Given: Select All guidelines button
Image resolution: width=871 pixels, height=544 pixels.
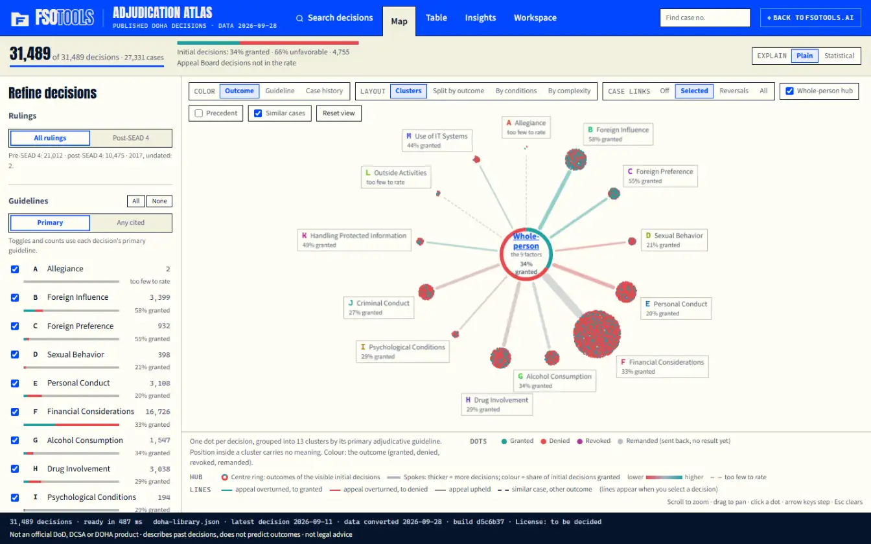Looking at the screenshot, I should coord(136,201).
